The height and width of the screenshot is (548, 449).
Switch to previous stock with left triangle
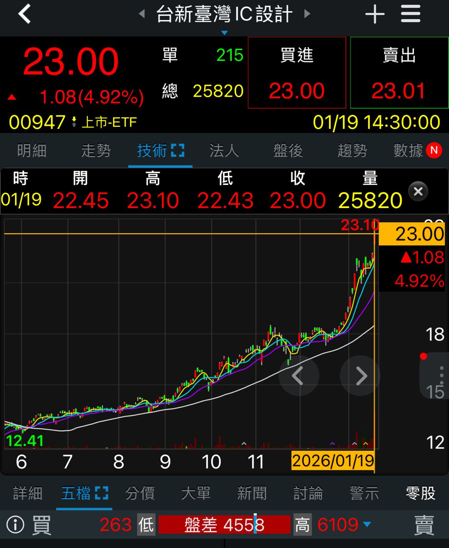point(142,14)
